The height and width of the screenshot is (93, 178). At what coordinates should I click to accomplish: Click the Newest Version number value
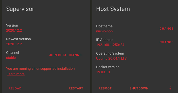[x=14, y=44]
